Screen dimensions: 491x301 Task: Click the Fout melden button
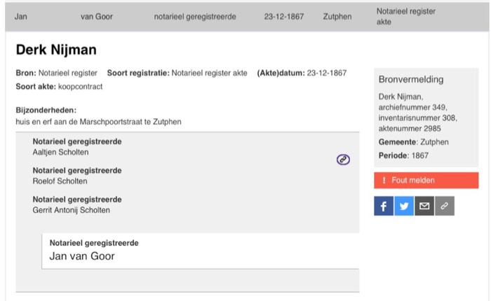[x=426, y=181]
